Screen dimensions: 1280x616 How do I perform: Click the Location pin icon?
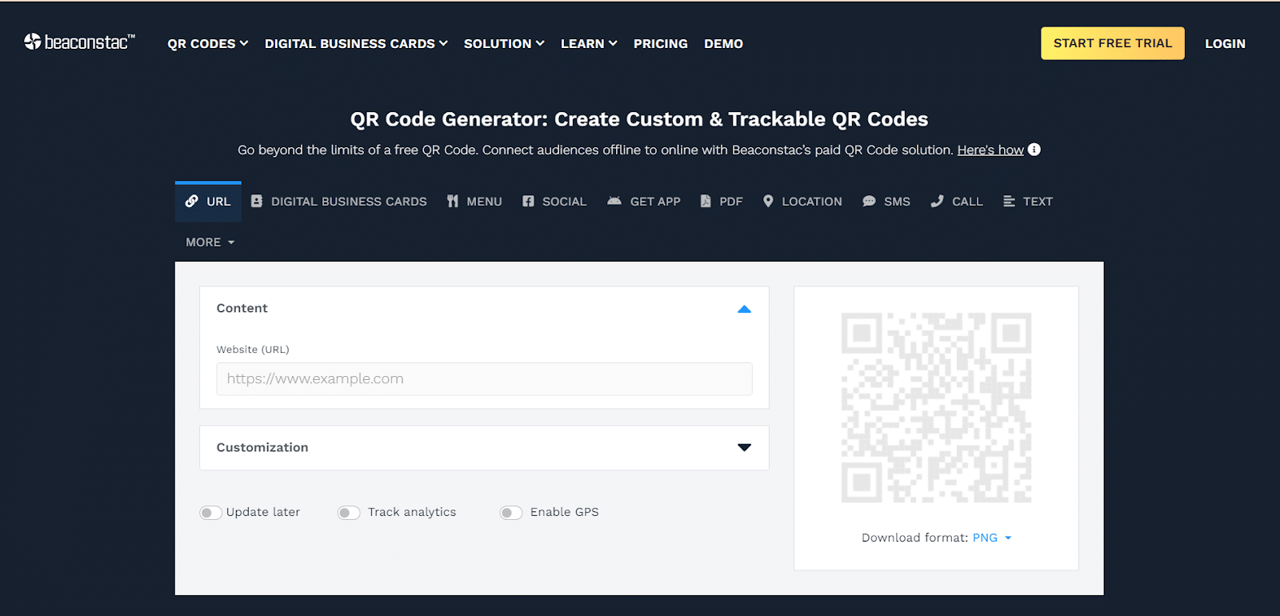coord(768,202)
